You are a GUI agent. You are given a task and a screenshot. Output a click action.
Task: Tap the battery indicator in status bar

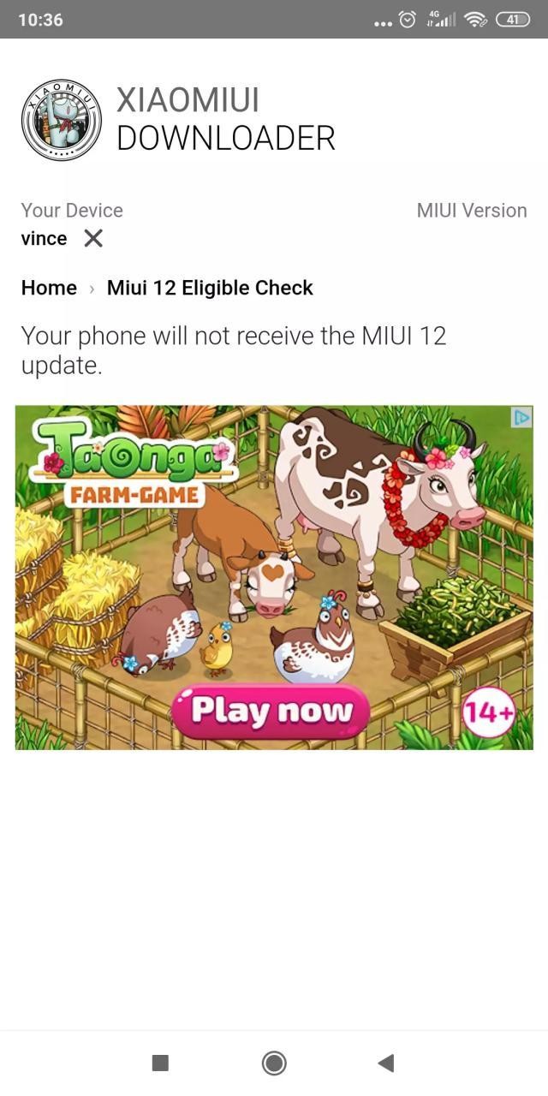pyautogui.click(x=513, y=20)
